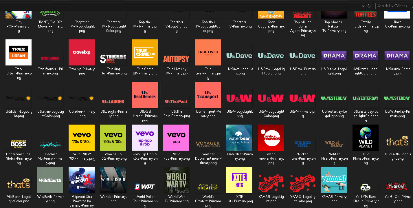Viewport: 413px width, 208px height.
Task: Click the refresh button beside the address bar
Action: pos(369,6)
